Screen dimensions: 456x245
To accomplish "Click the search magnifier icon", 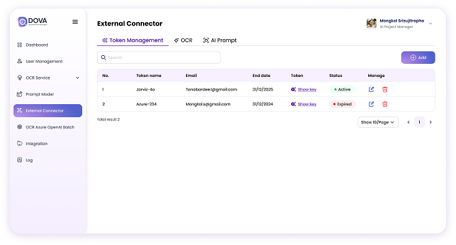I will (103, 58).
